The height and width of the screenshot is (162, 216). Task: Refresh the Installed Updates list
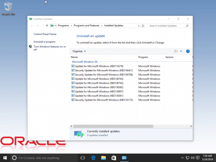coord(143,26)
